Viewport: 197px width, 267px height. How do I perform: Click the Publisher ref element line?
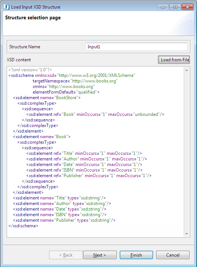(x=89, y=176)
